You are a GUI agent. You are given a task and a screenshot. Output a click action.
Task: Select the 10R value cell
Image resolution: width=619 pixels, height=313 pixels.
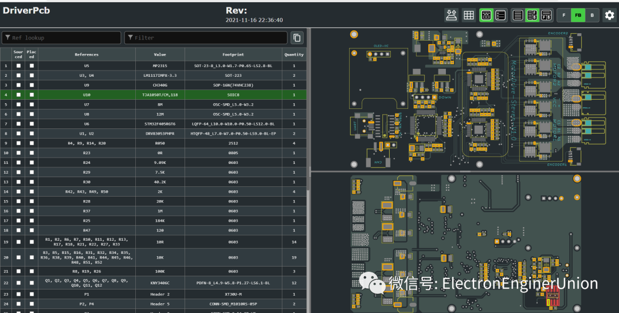click(x=160, y=242)
